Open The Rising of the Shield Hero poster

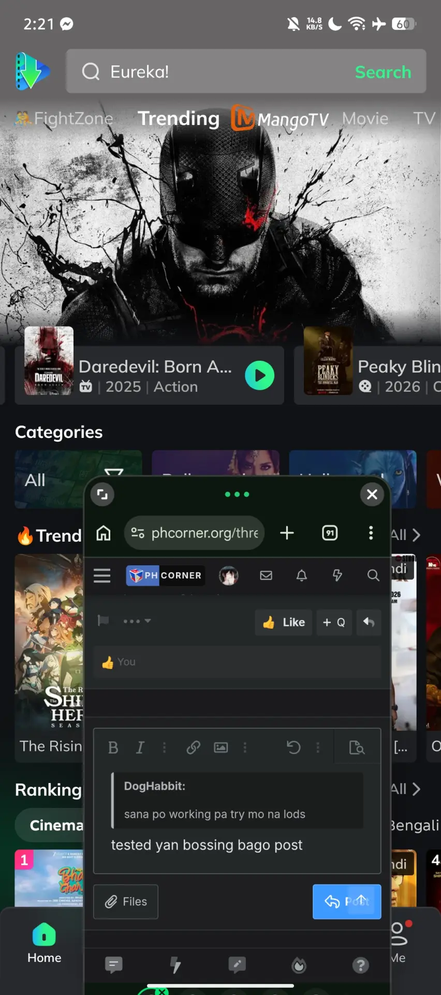tap(49, 642)
